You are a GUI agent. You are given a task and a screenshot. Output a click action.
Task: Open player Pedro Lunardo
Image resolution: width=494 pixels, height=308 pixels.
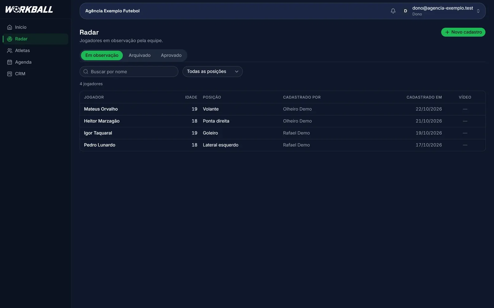(99, 145)
